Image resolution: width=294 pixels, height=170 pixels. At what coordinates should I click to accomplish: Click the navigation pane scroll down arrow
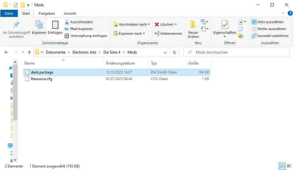(15, 160)
